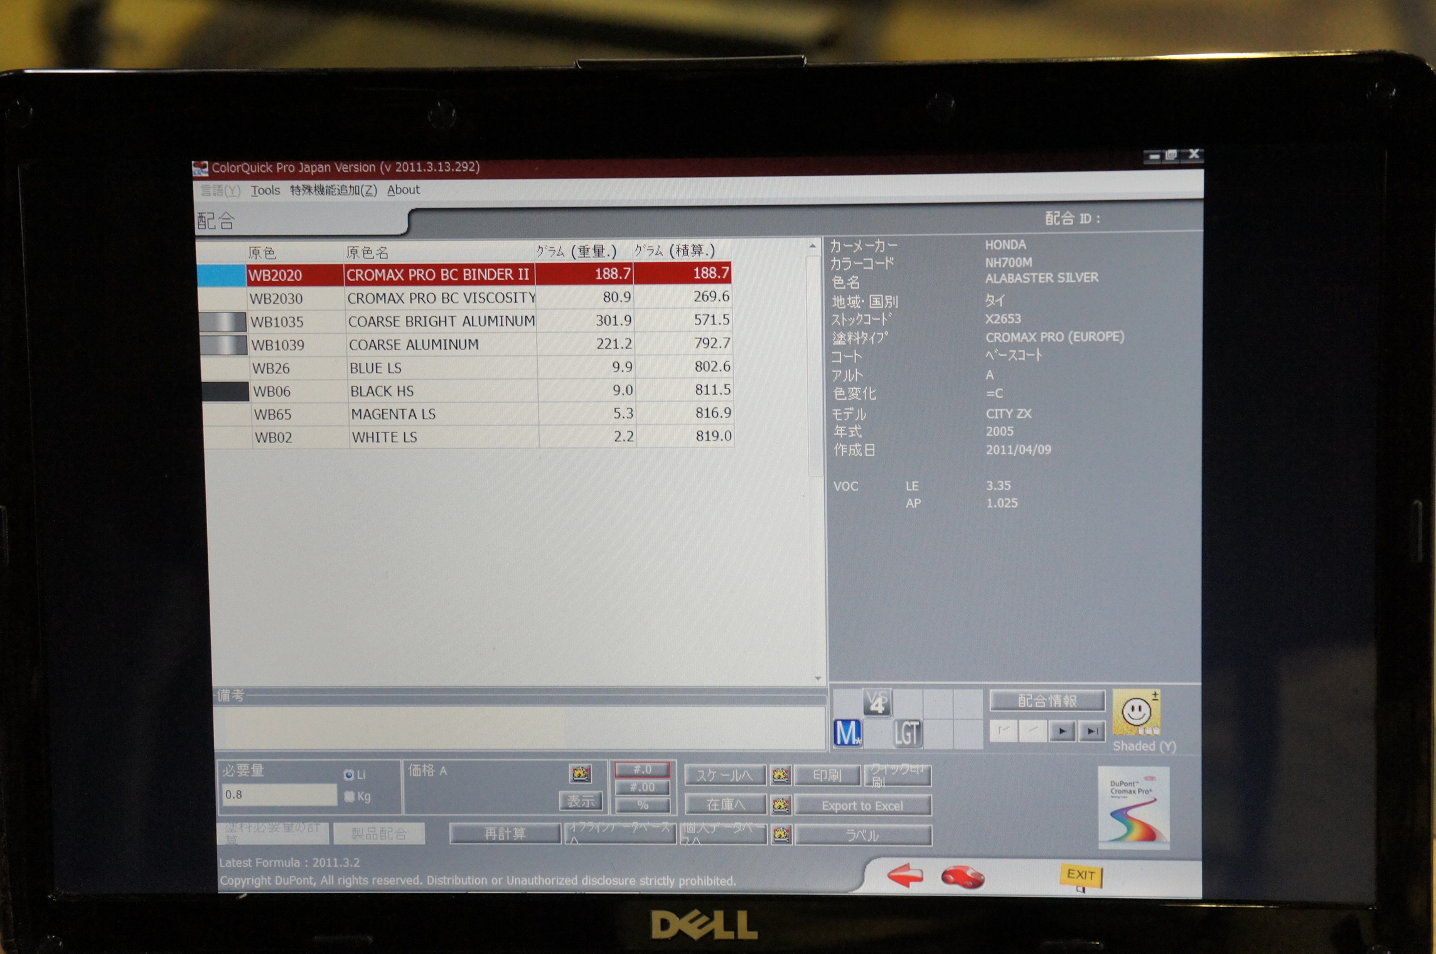Click the 塗料必要量の計算 button

point(273,833)
